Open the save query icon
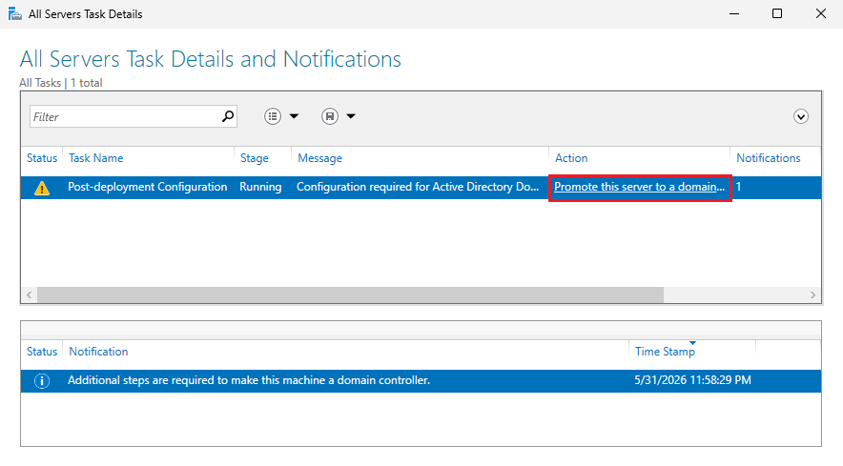This screenshot has width=843, height=466. pos(330,116)
